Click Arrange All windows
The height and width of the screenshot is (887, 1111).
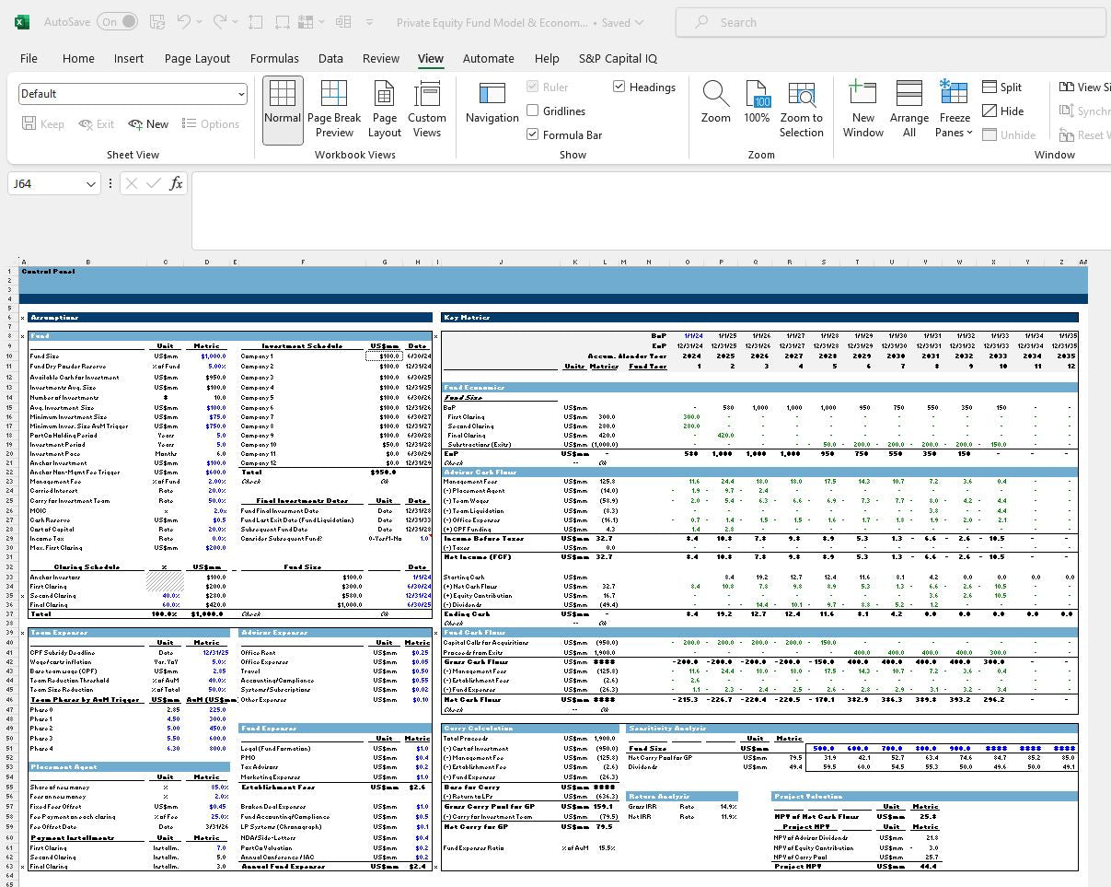pos(908,108)
